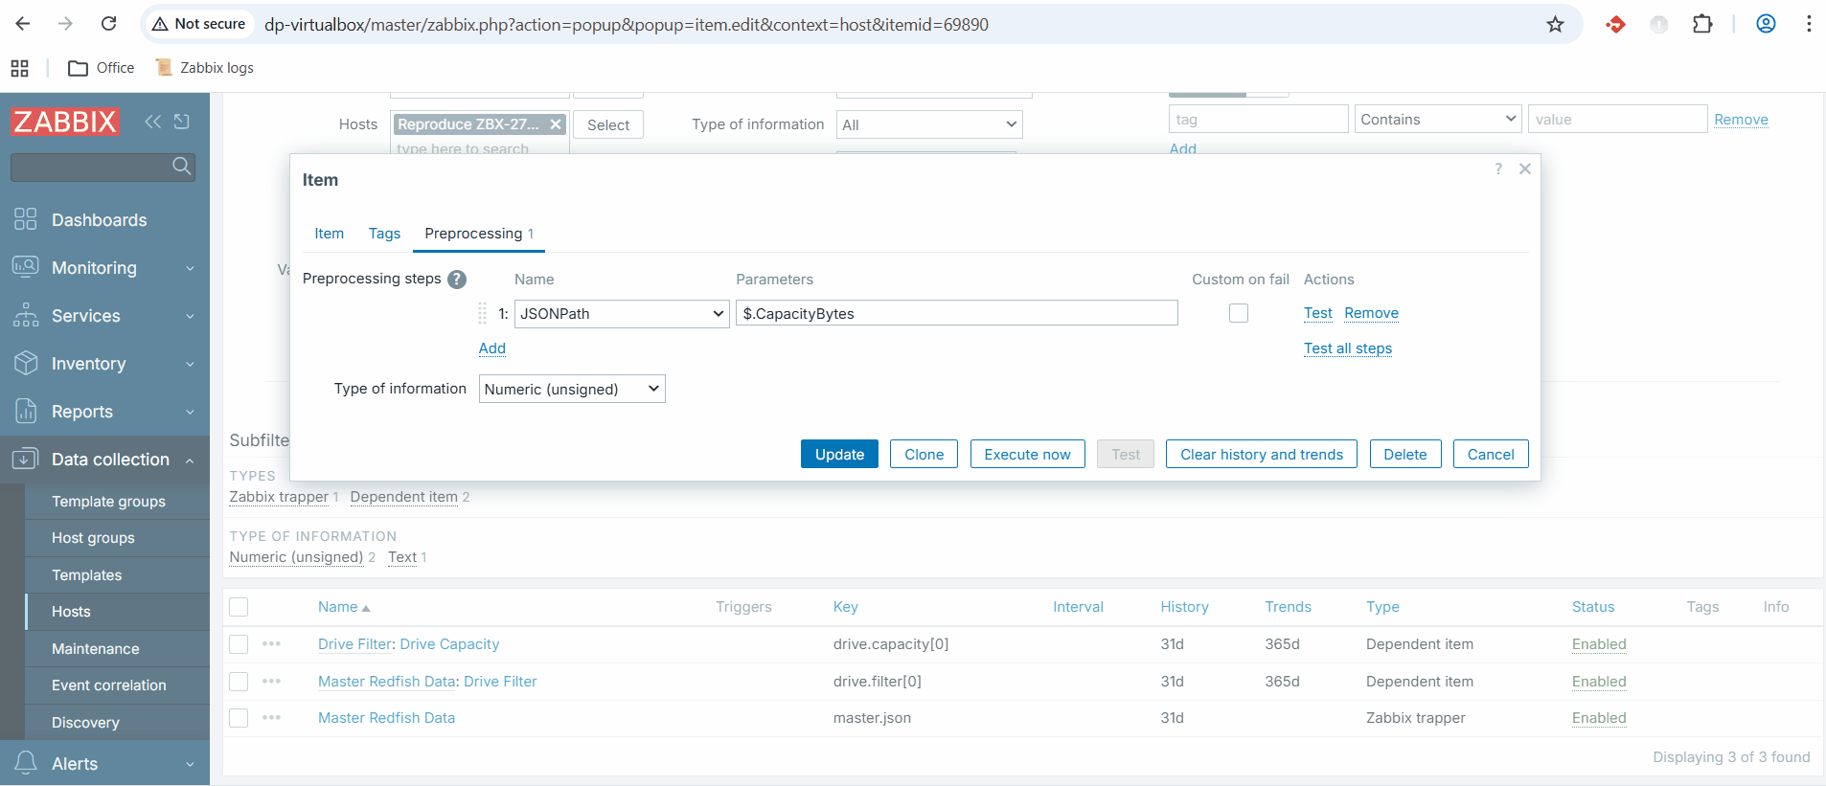Click the Test all steps link

pos(1347,348)
